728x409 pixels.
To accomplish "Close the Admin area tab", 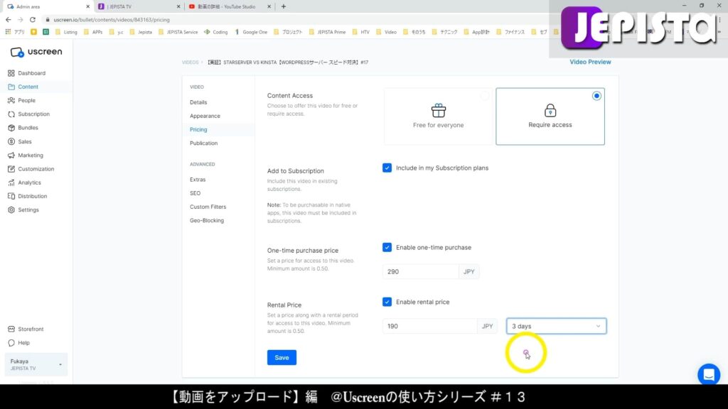I will pos(87,6).
